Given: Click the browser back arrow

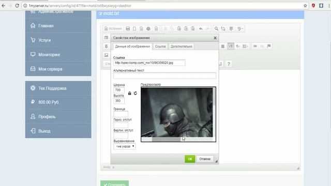Looking at the screenshot, I should tap(4, 6).
